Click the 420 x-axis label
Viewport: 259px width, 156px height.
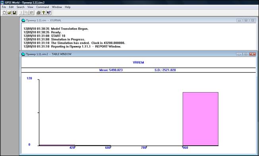pos(72,148)
